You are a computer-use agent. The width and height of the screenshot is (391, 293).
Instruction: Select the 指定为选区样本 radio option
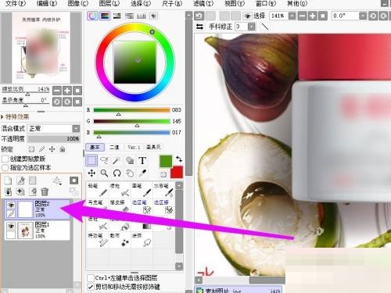pos(5,167)
